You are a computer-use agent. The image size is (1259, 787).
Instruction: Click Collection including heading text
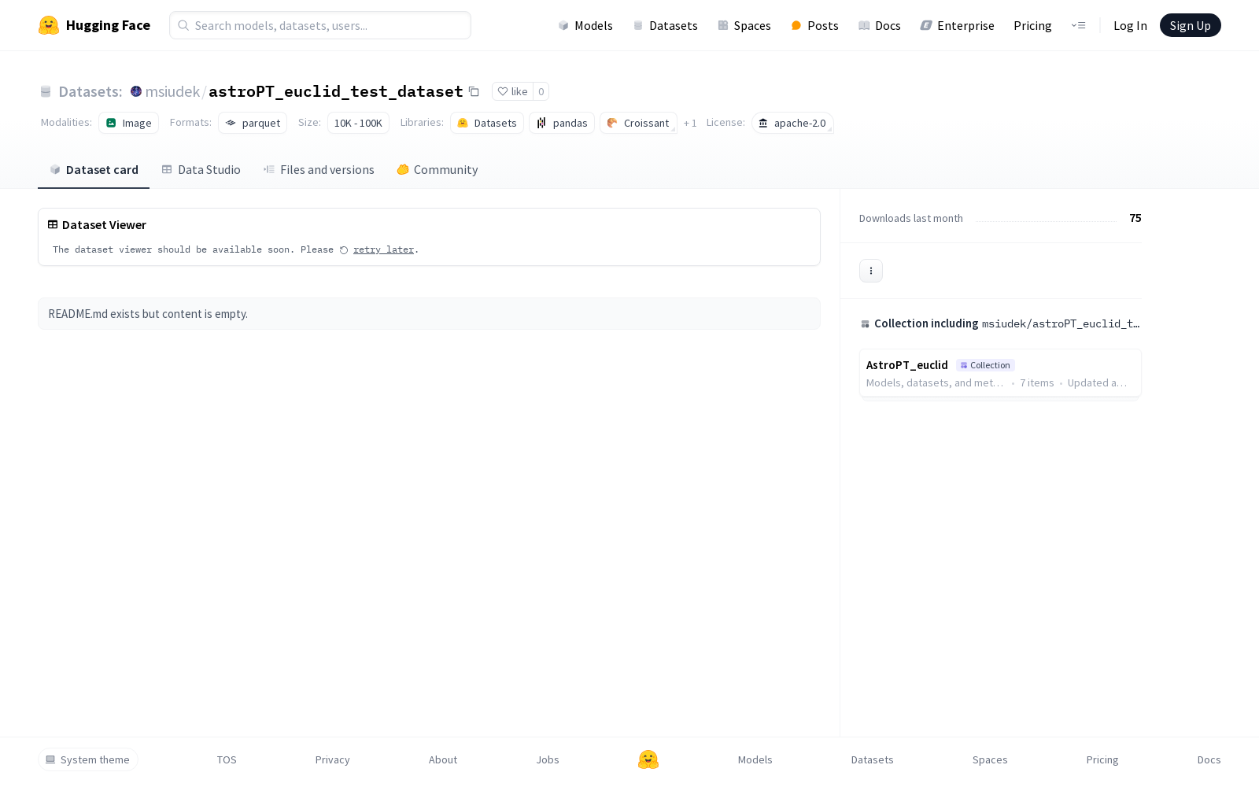(x=926, y=323)
